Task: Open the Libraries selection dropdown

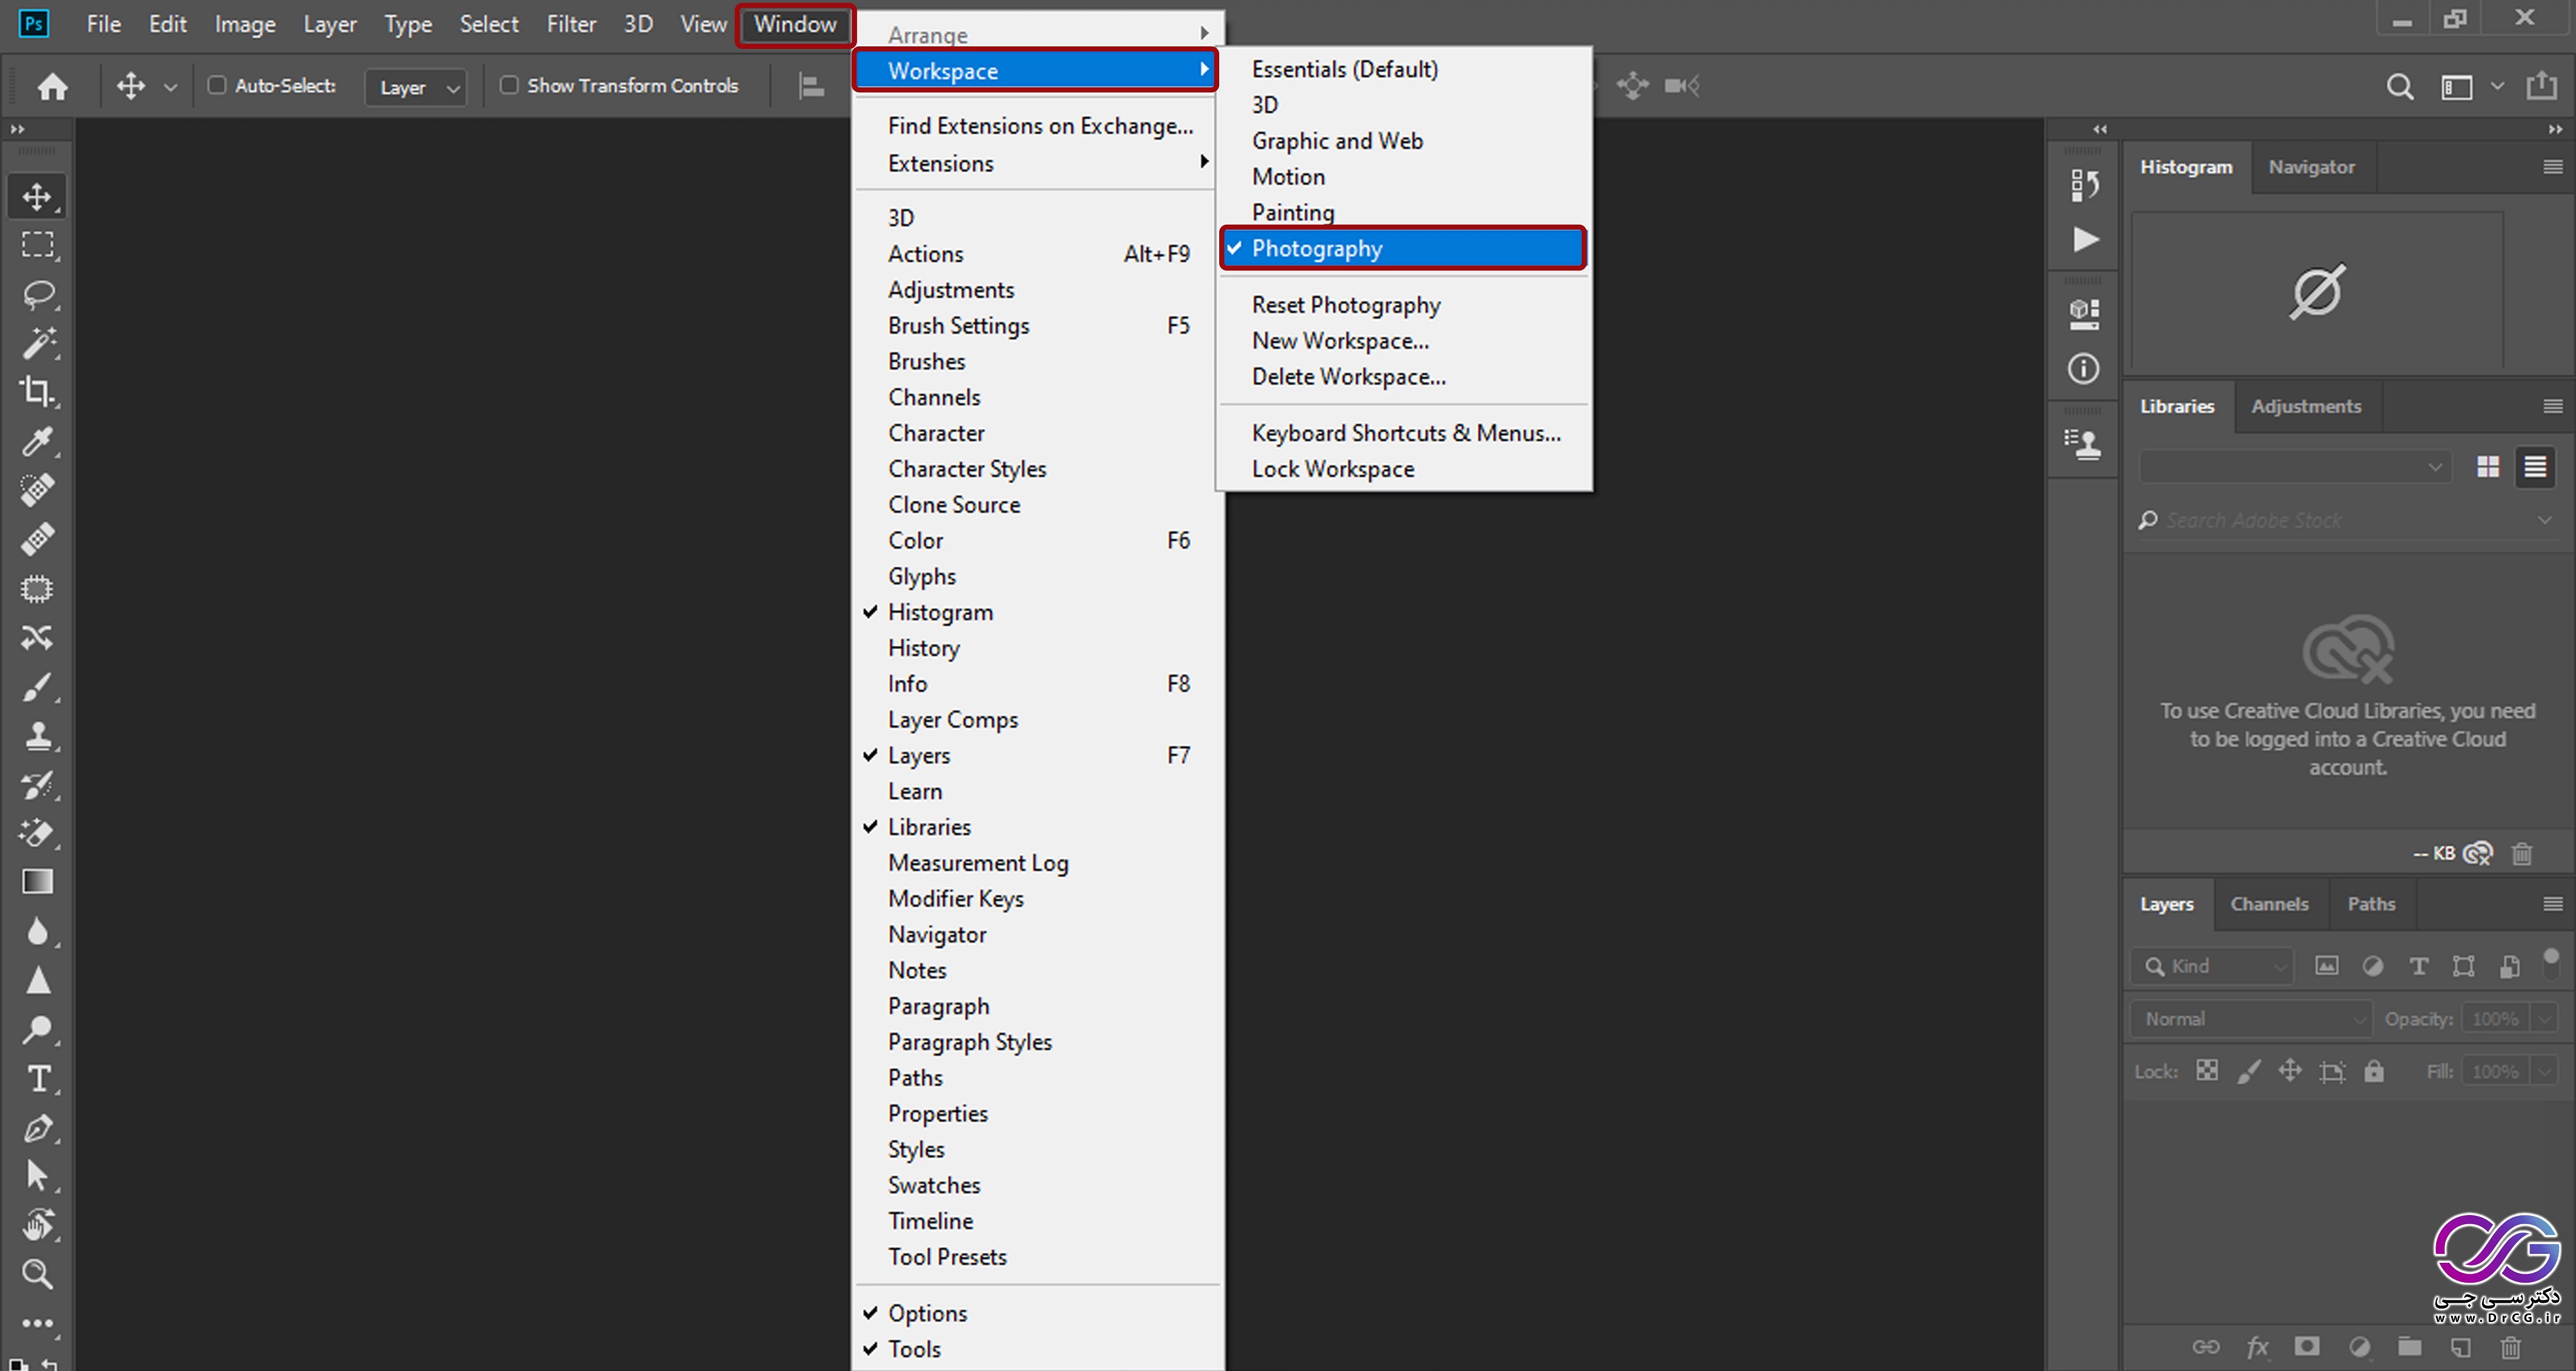Action: point(2295,467)
